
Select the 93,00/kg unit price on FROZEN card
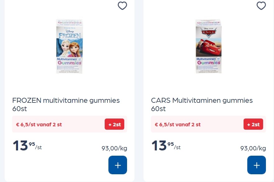pyautogui.click(x=114, y=148)
